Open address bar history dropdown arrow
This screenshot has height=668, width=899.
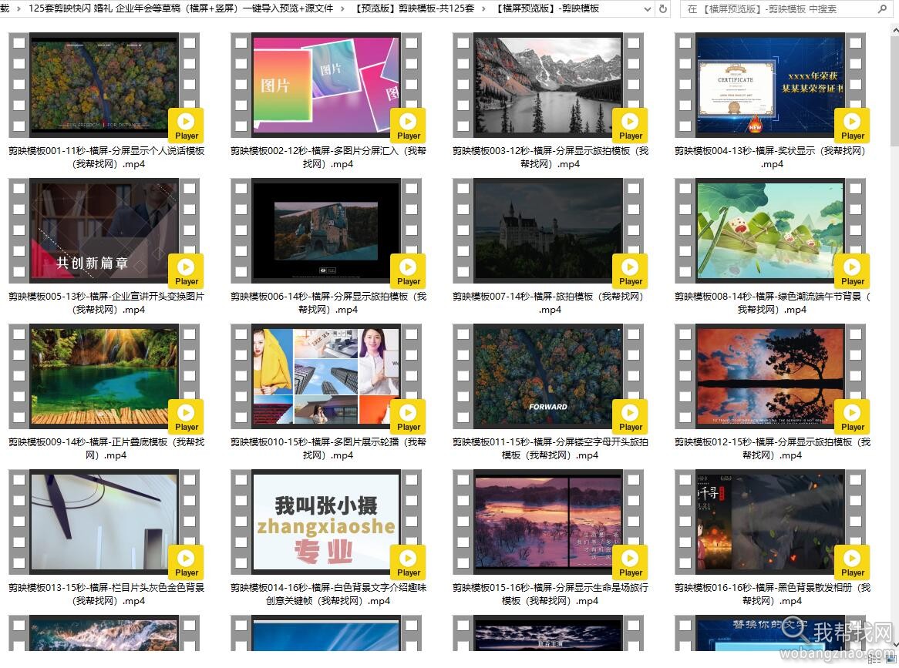tap(648, 8)
